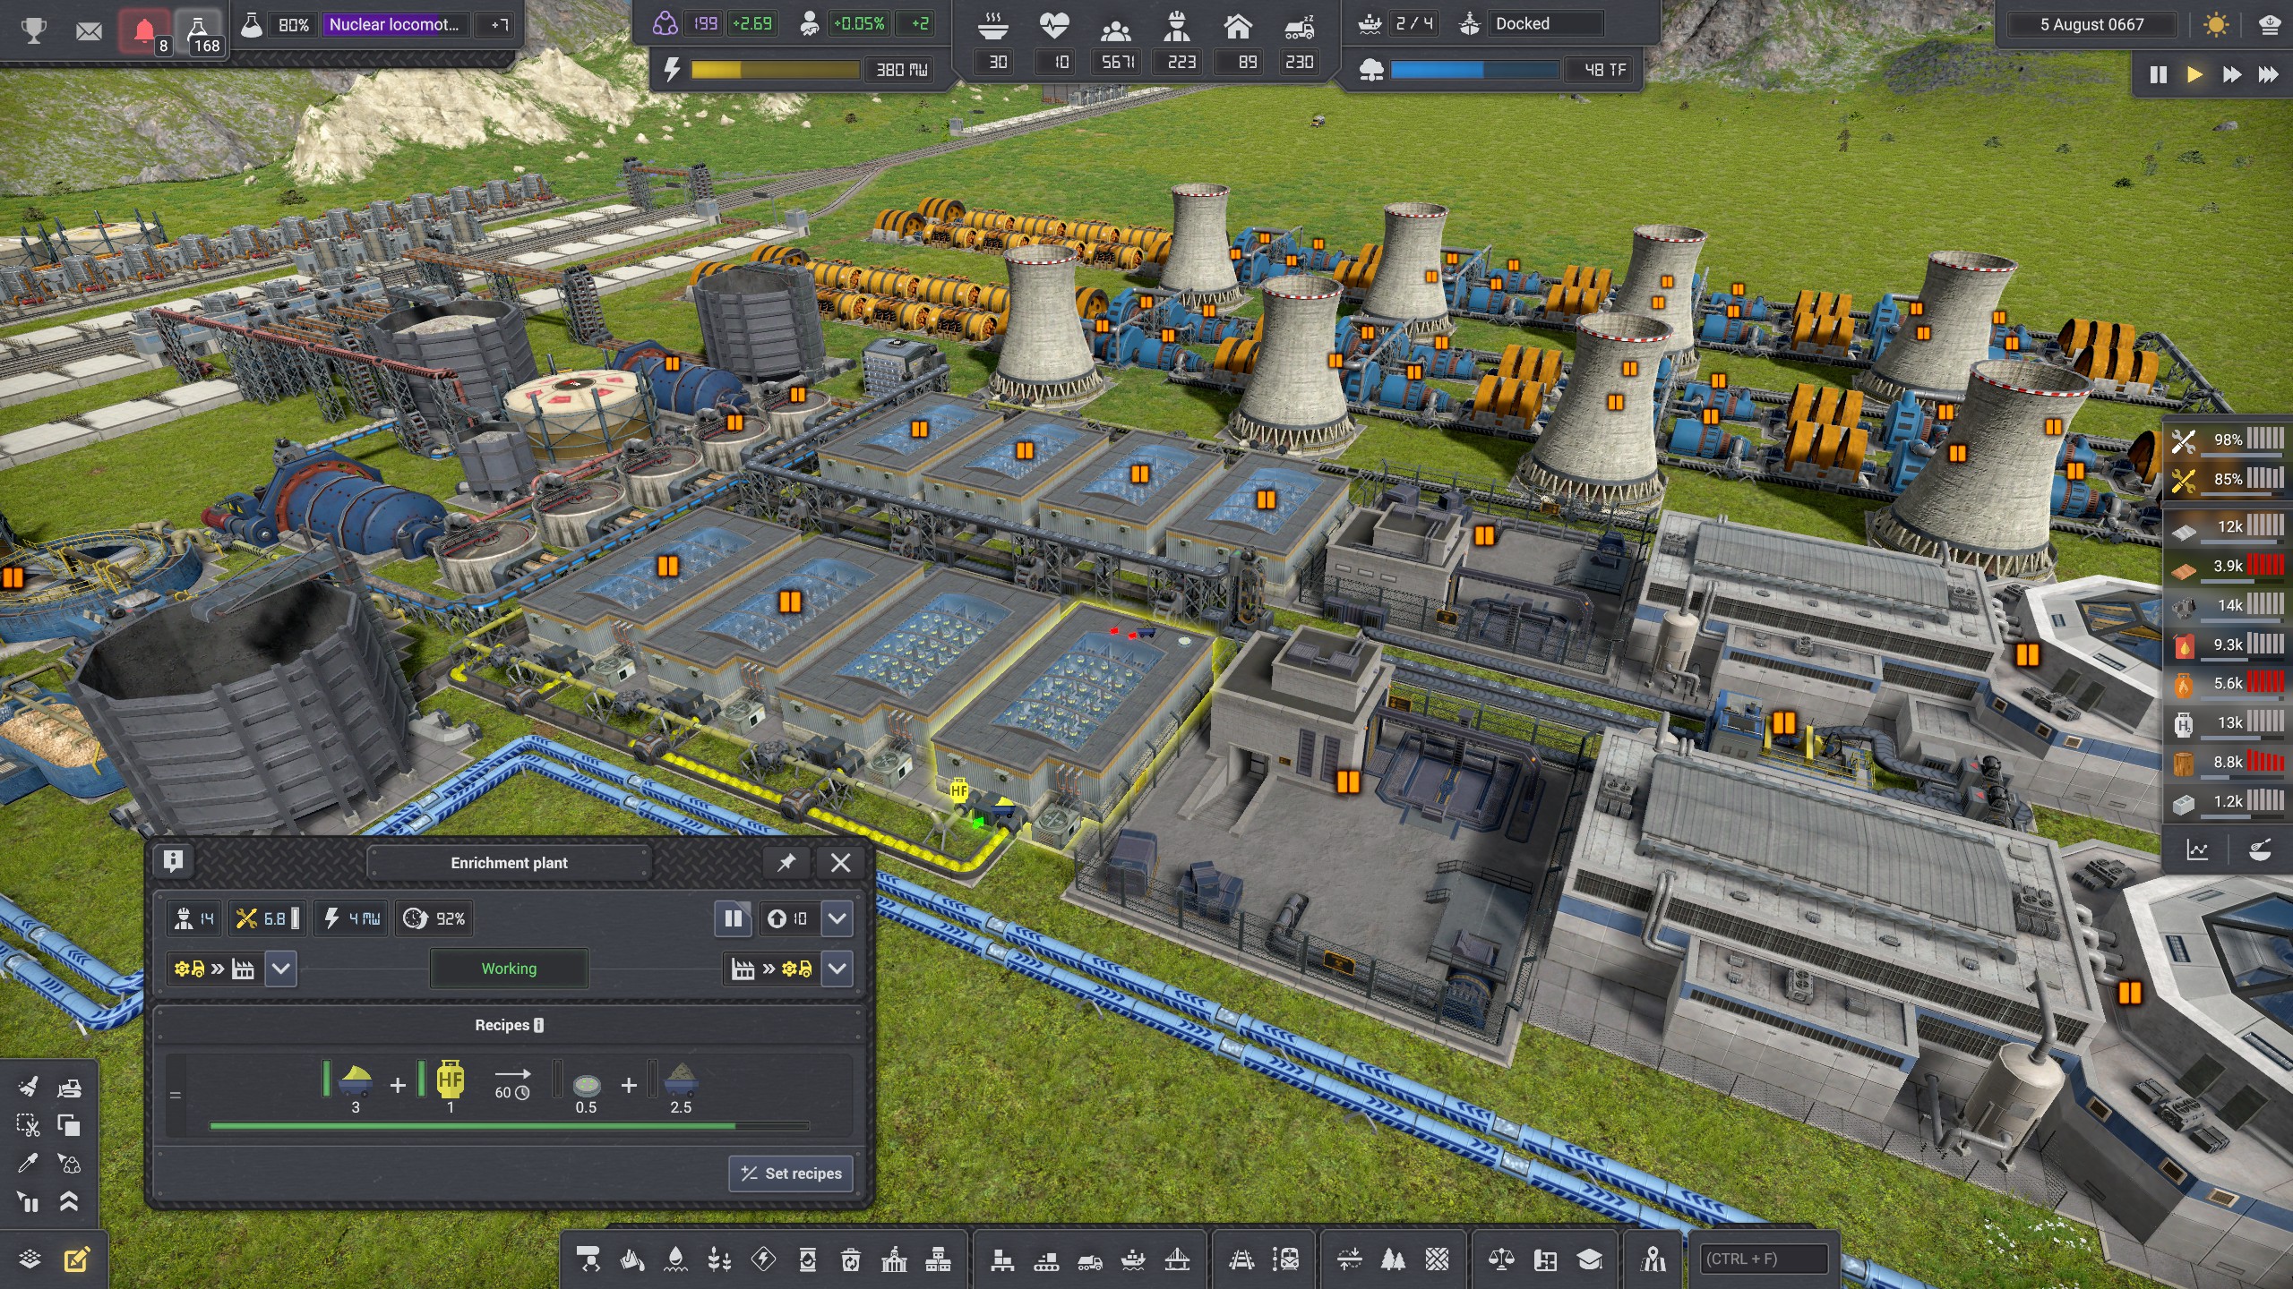Viewport: 2293px width, 1289px height.
Task: Pause the Enrichment plant
Action: [x=733, y=918]
